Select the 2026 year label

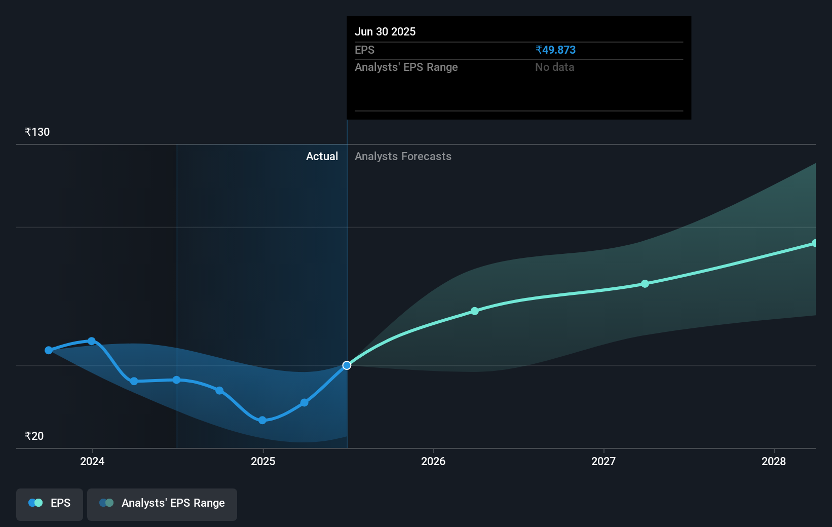(433, 461)
